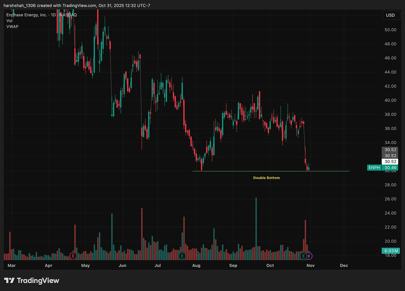Click the Jul label on time axis
405x291 pixels.
pos(157,265)
